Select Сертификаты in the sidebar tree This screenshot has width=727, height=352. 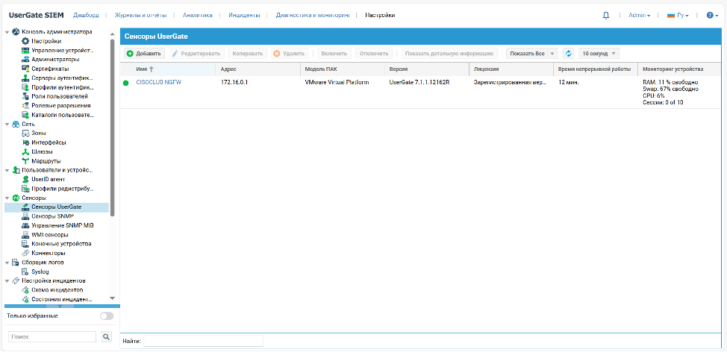(x=50, y=69)
